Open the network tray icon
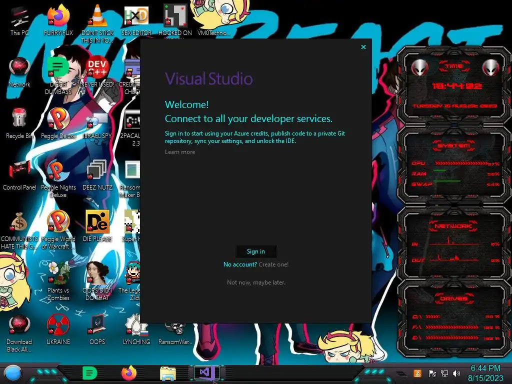The height and width of the screenshot is (384, 512). point(444,373)
